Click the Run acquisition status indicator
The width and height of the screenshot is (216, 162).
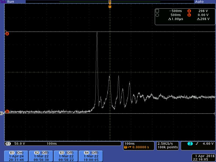pos(10,2)
